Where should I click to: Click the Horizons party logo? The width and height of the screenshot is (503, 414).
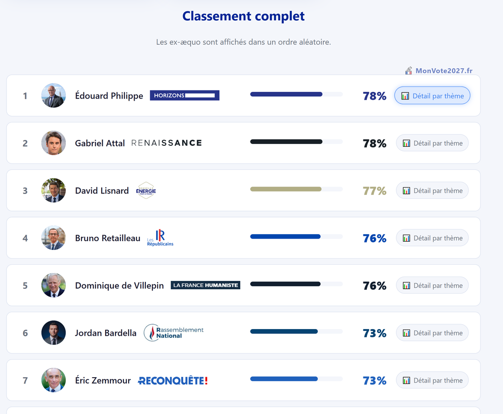(x=184, y=95)
